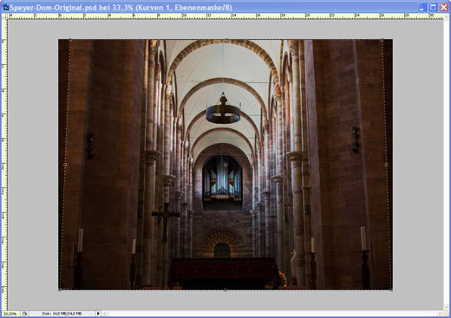The width and height of the screenshot is (451, 318).
Task: Select the top-center transform handle
Action: tap(226, 40)
